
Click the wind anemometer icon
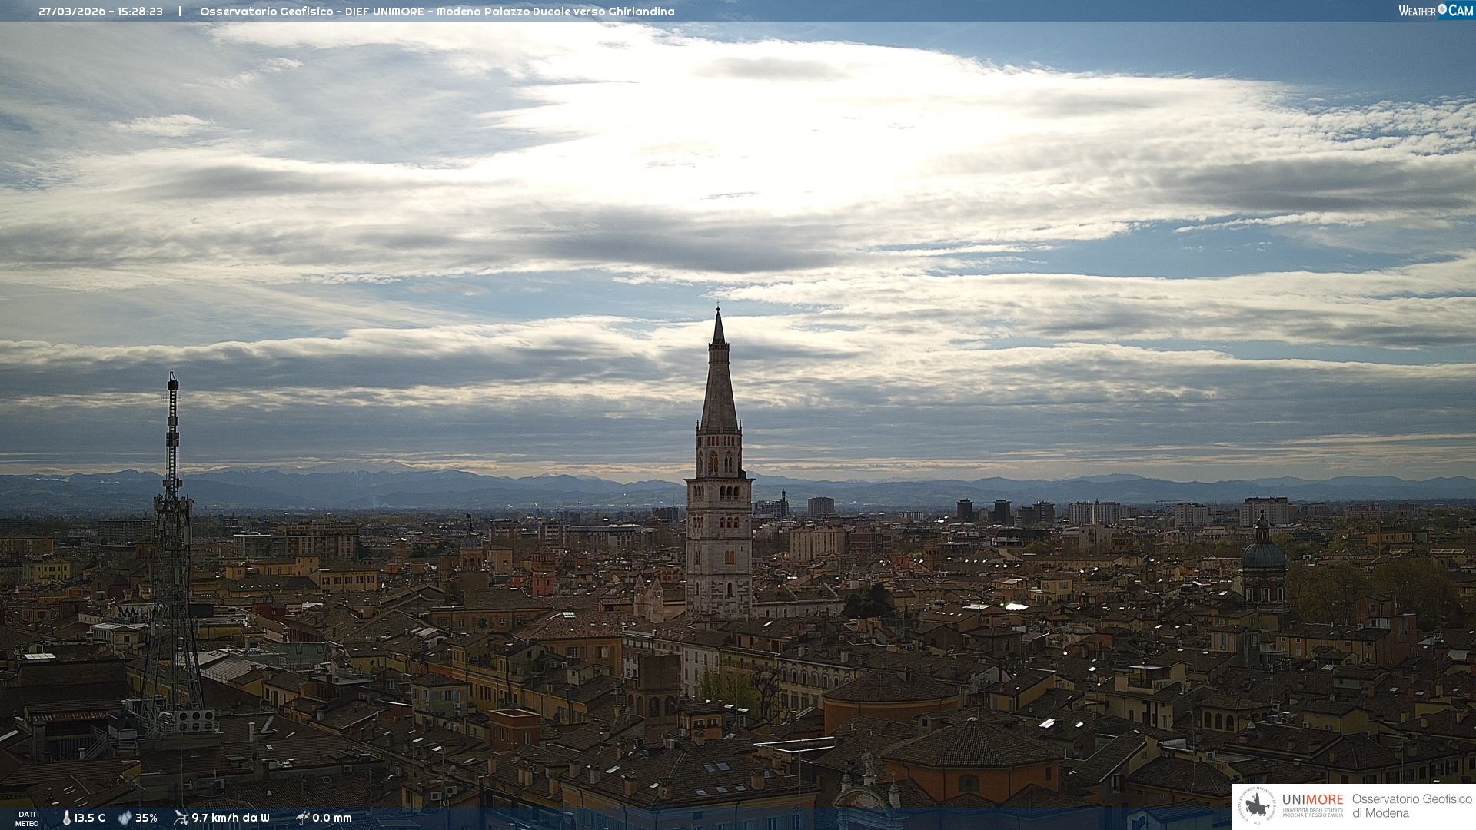coord(181,818)
